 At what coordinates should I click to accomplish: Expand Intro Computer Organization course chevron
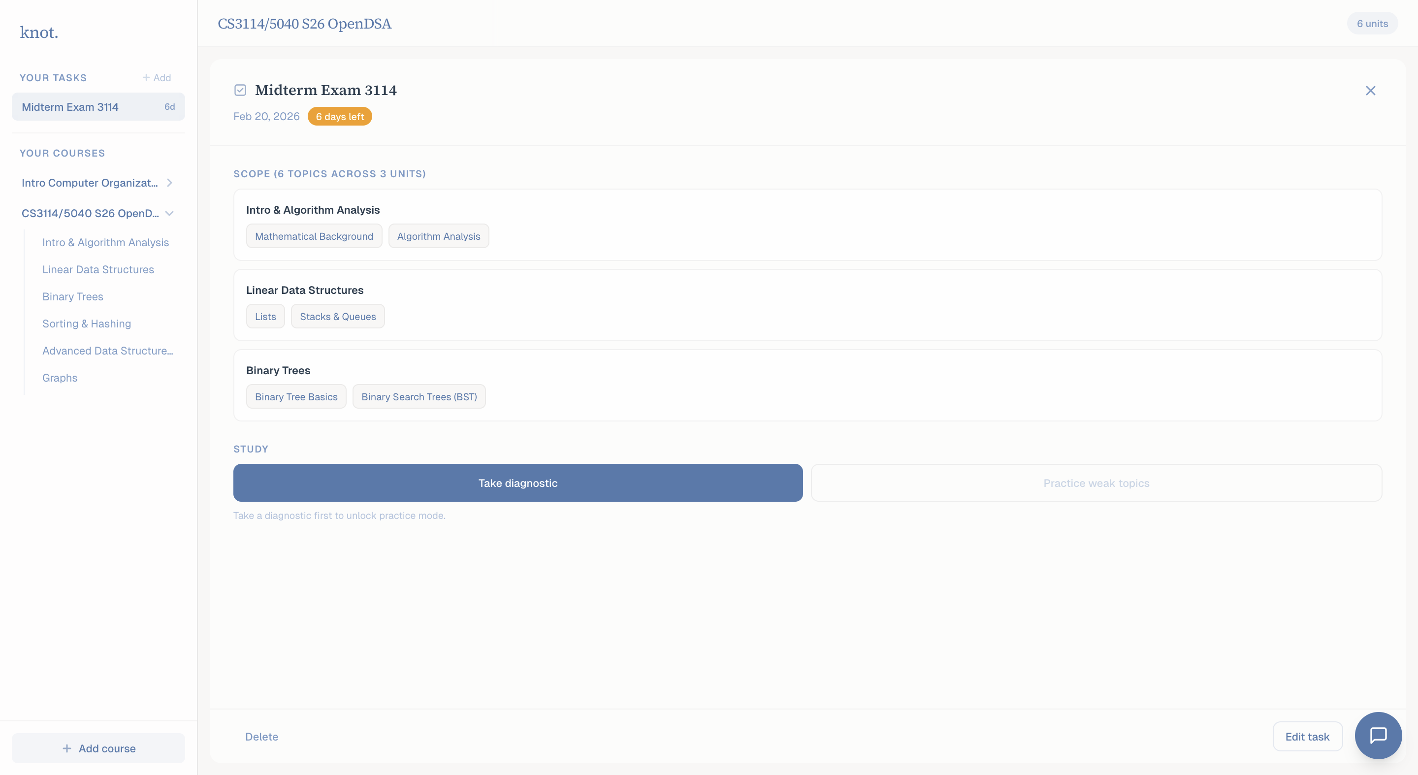coord(169,183)
